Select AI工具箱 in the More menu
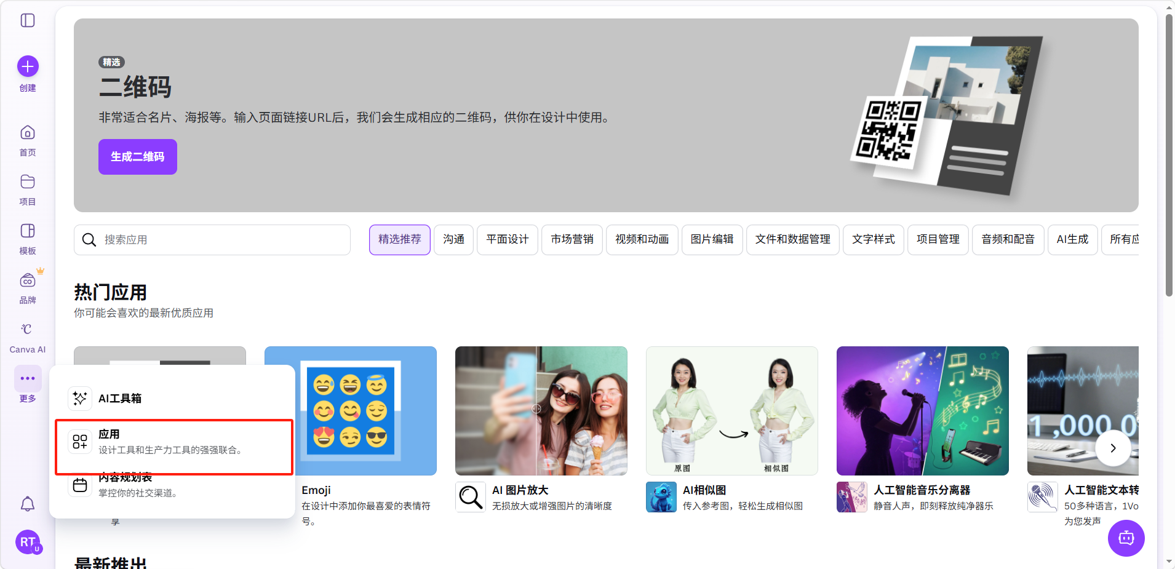Viewport: 1175px width, 569px height. click(x=120, y=399)
